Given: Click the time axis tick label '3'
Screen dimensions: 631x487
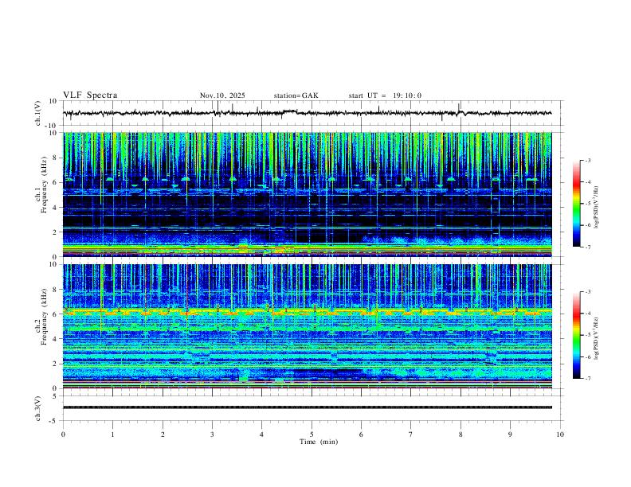Looking at the screenshot, I should tap(212, 434).
